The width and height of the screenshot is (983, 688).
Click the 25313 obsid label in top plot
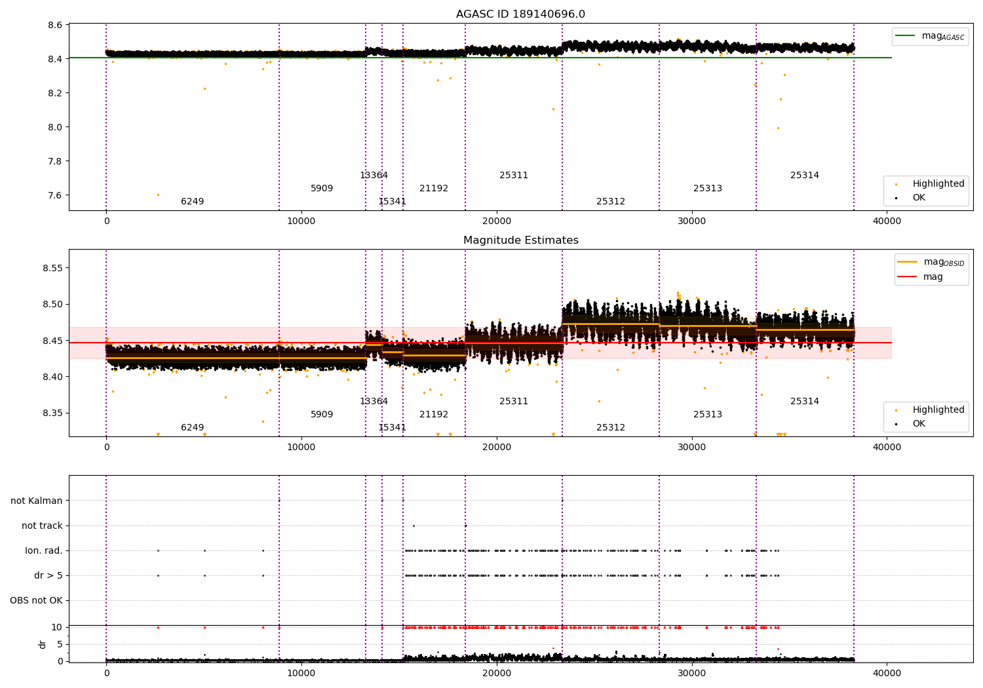(708, 189)
